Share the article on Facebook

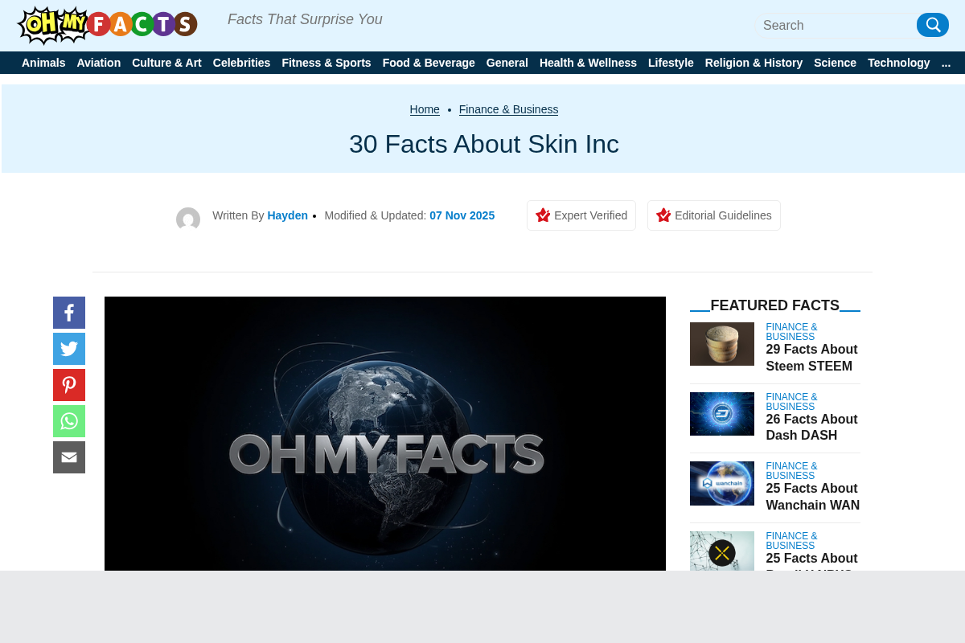coord(69,313)
